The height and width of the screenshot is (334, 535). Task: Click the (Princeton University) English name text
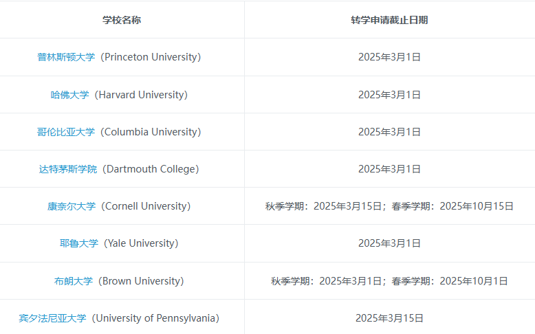151,57
